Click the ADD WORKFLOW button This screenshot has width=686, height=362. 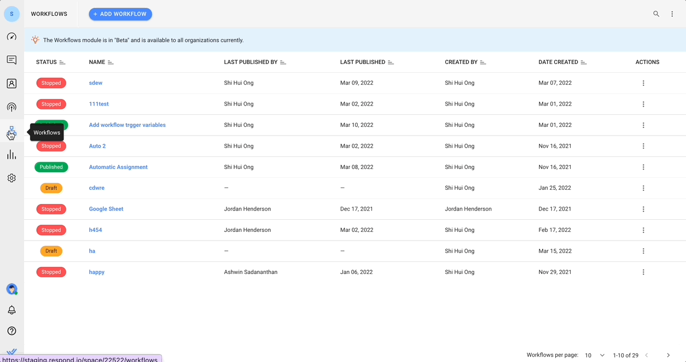tap(120, 14)
